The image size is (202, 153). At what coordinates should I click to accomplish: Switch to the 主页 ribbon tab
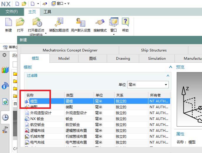[32, 12]
